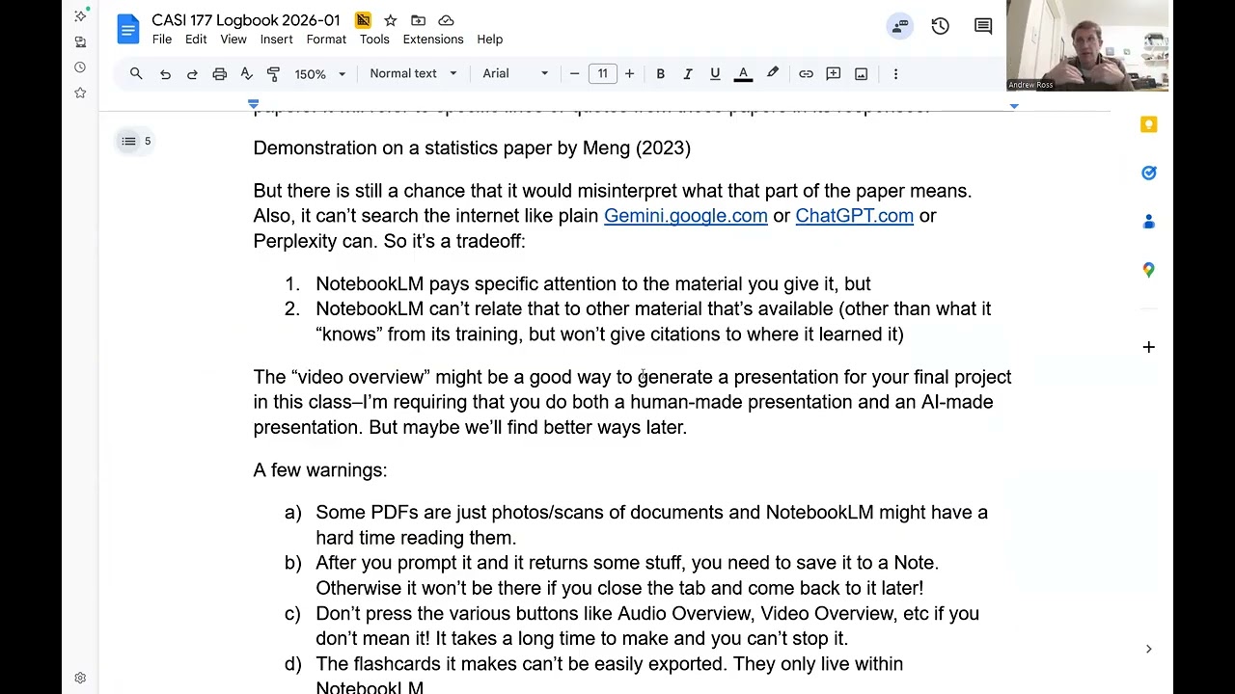The height and width of the screenshot is (694, 1235).
Task: Click the left indent ruler marker
Action: pos(253,104)
